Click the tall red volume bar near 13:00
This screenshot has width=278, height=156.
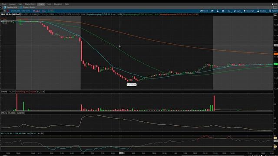click(x=214, y=103)
